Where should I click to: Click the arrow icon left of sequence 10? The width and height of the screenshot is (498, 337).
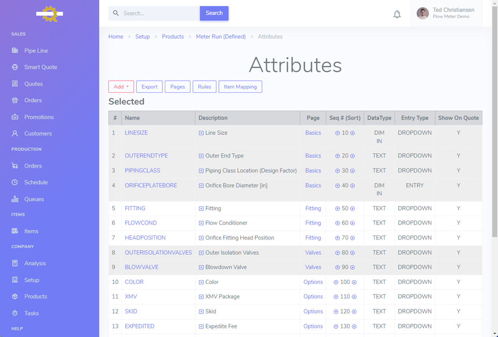point(338,133)
